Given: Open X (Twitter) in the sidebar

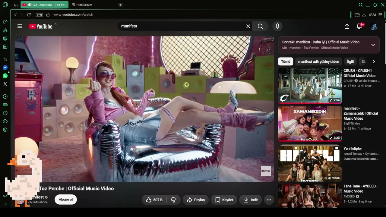Looking at the screenshot, I should coord(5,84).
